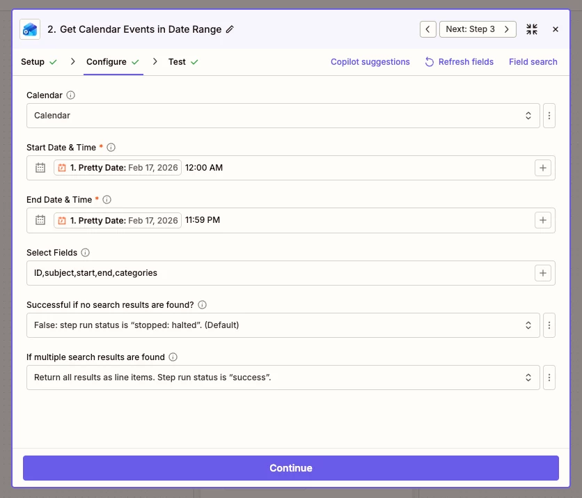Open the Configure tab
The height and width of the screenshot is (498, 582).
click(x=113, y=62)
